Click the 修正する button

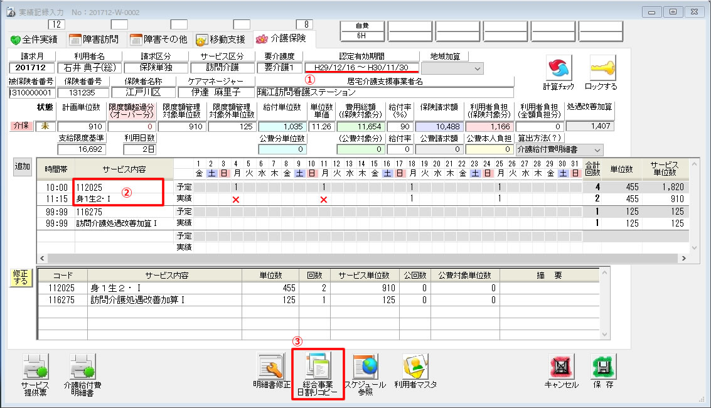tap(21, 277)
